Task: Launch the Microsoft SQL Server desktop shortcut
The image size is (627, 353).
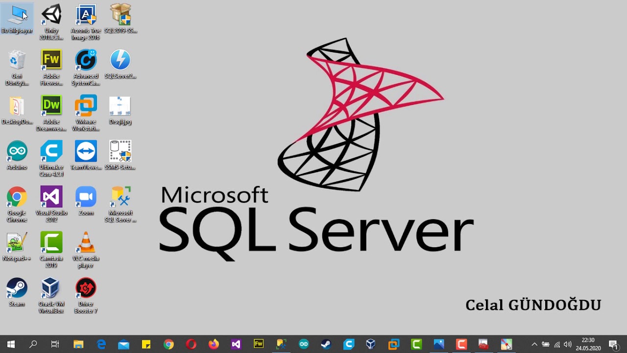Action: tap(121, 204)
